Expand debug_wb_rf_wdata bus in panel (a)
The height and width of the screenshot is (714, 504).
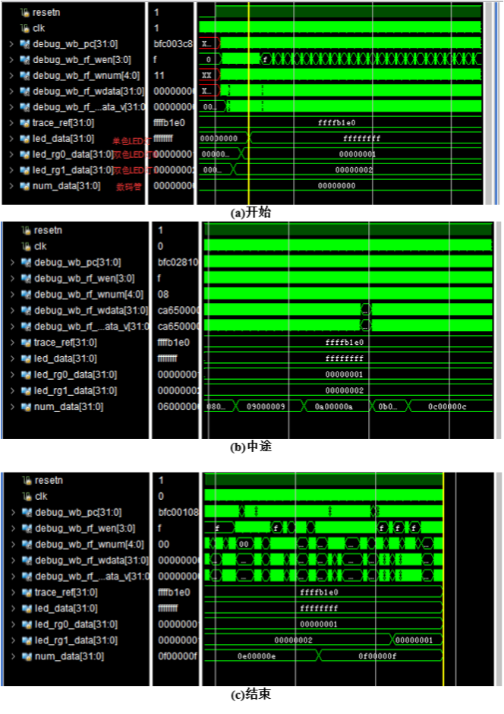click(11, 92)
